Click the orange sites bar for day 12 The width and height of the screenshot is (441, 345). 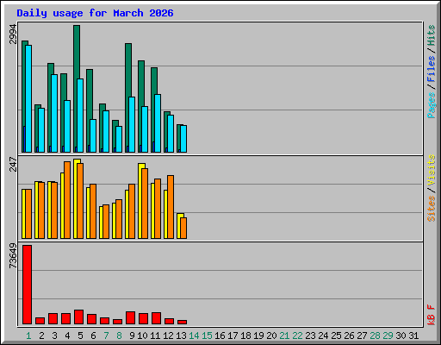pyautogui.click(x=171, y=207)
